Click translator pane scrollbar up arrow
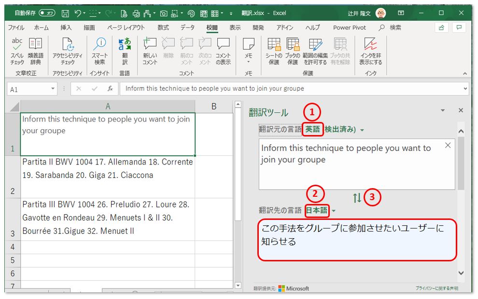Image resolution: width=478 pixels, height=299 pixels. (x=461, y=132)
